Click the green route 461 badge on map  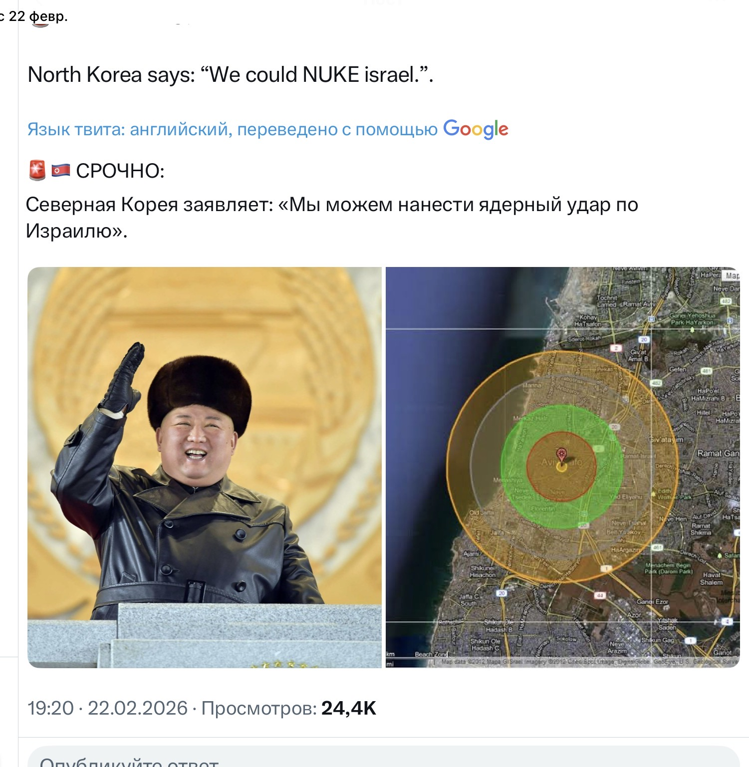click(657, 547)
